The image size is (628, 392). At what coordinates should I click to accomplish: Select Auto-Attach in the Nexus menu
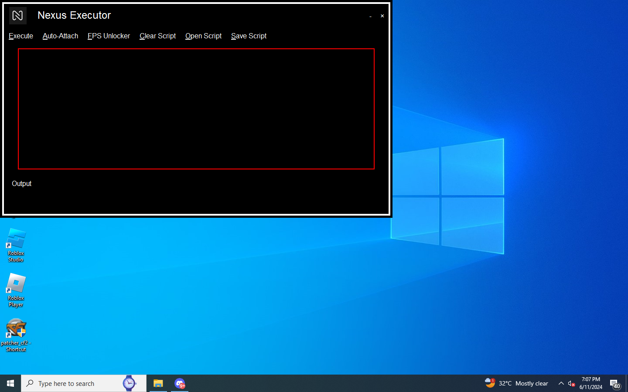(x=60, y=36)
